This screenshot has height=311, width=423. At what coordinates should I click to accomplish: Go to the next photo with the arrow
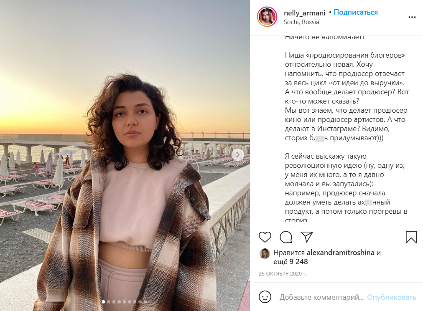tap(238, 155)
